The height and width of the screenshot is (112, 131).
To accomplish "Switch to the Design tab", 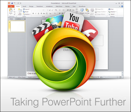I will [x=31, y=6].
